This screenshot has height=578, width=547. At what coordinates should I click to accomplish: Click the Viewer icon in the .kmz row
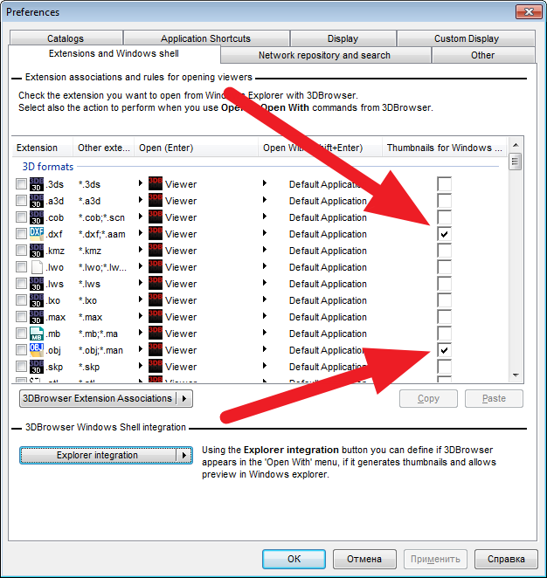click(x=156, y=250)
